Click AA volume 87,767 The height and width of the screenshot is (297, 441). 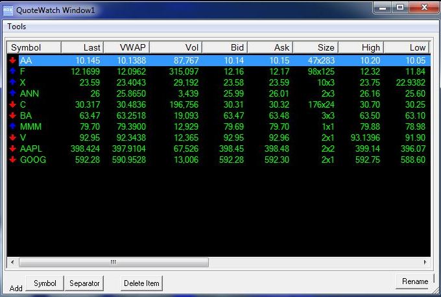click(x=186, y=60)
